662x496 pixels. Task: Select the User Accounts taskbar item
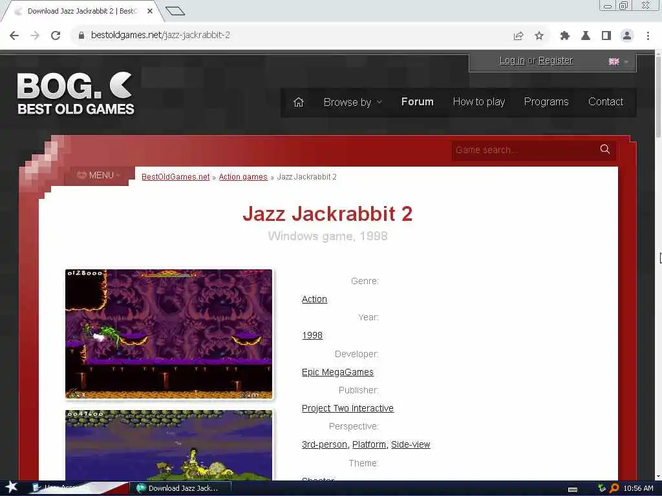point(78,488)
